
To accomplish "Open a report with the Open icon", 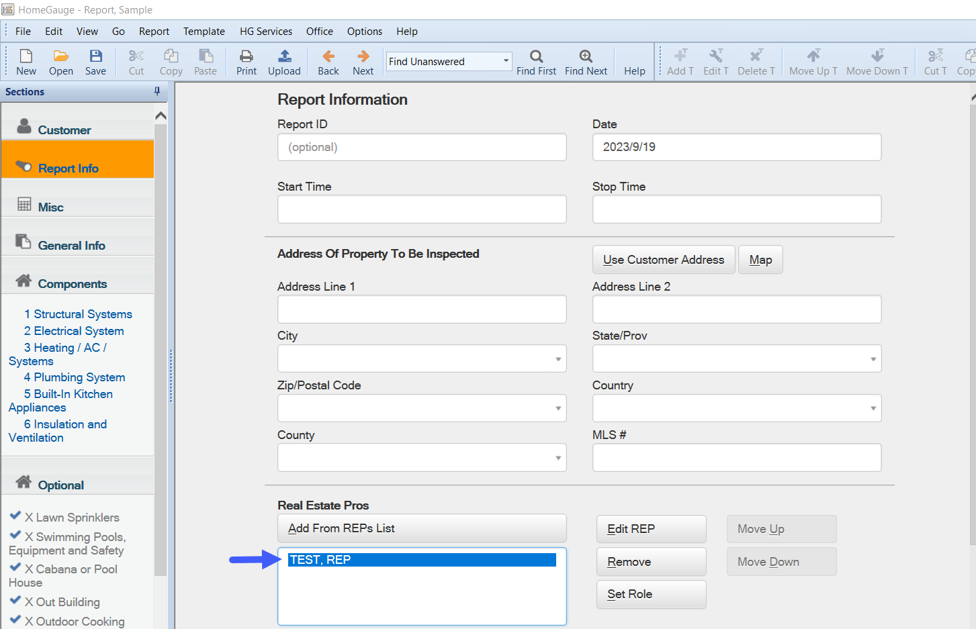I will tap(61, 56).
